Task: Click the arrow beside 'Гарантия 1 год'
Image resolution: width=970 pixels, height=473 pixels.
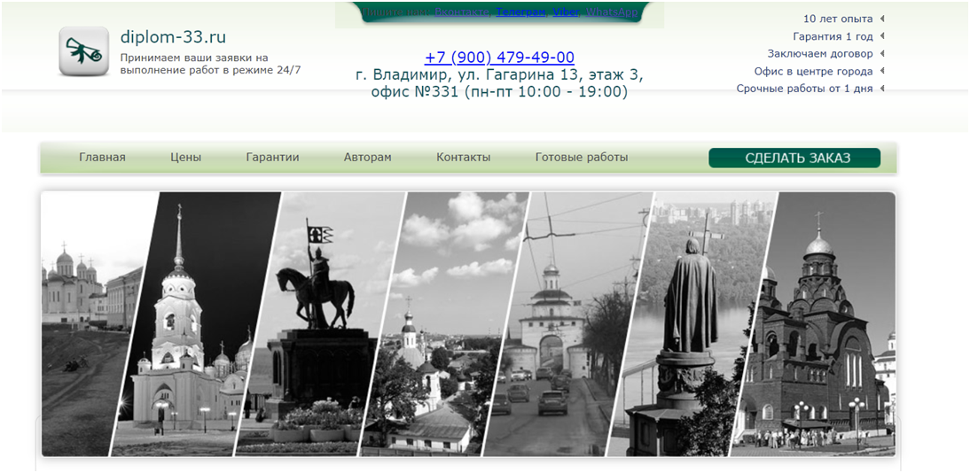Action: pos(882,35)
